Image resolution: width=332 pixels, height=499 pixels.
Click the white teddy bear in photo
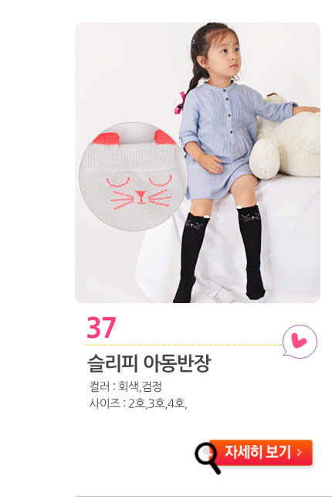tap(285, 140)
